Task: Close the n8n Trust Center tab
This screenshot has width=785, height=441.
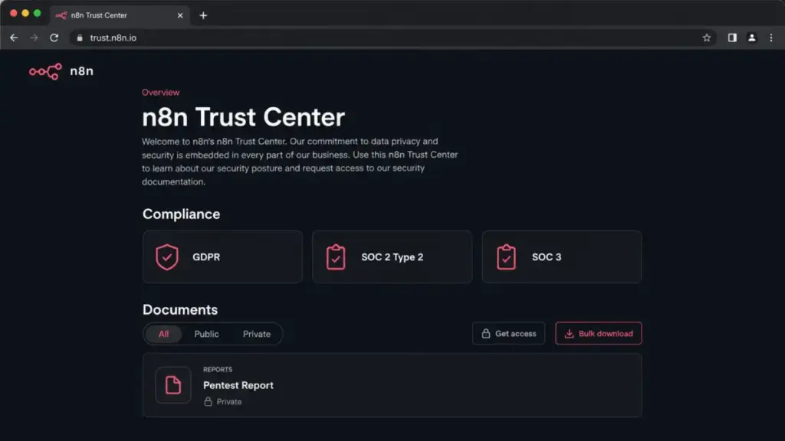Action: [180, 15]
